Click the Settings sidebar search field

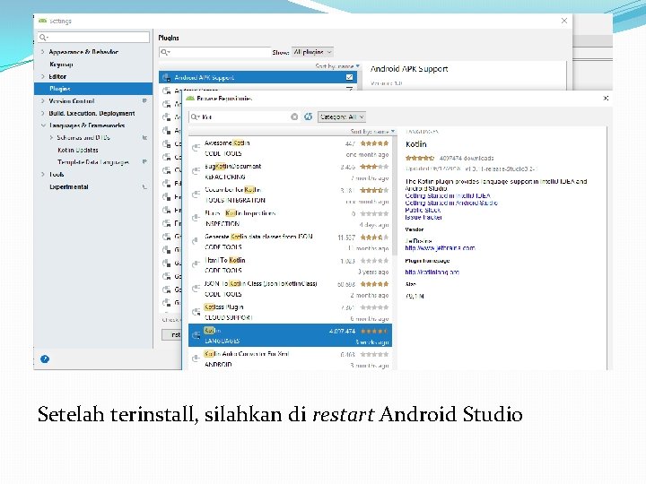[x=93, y=38]
